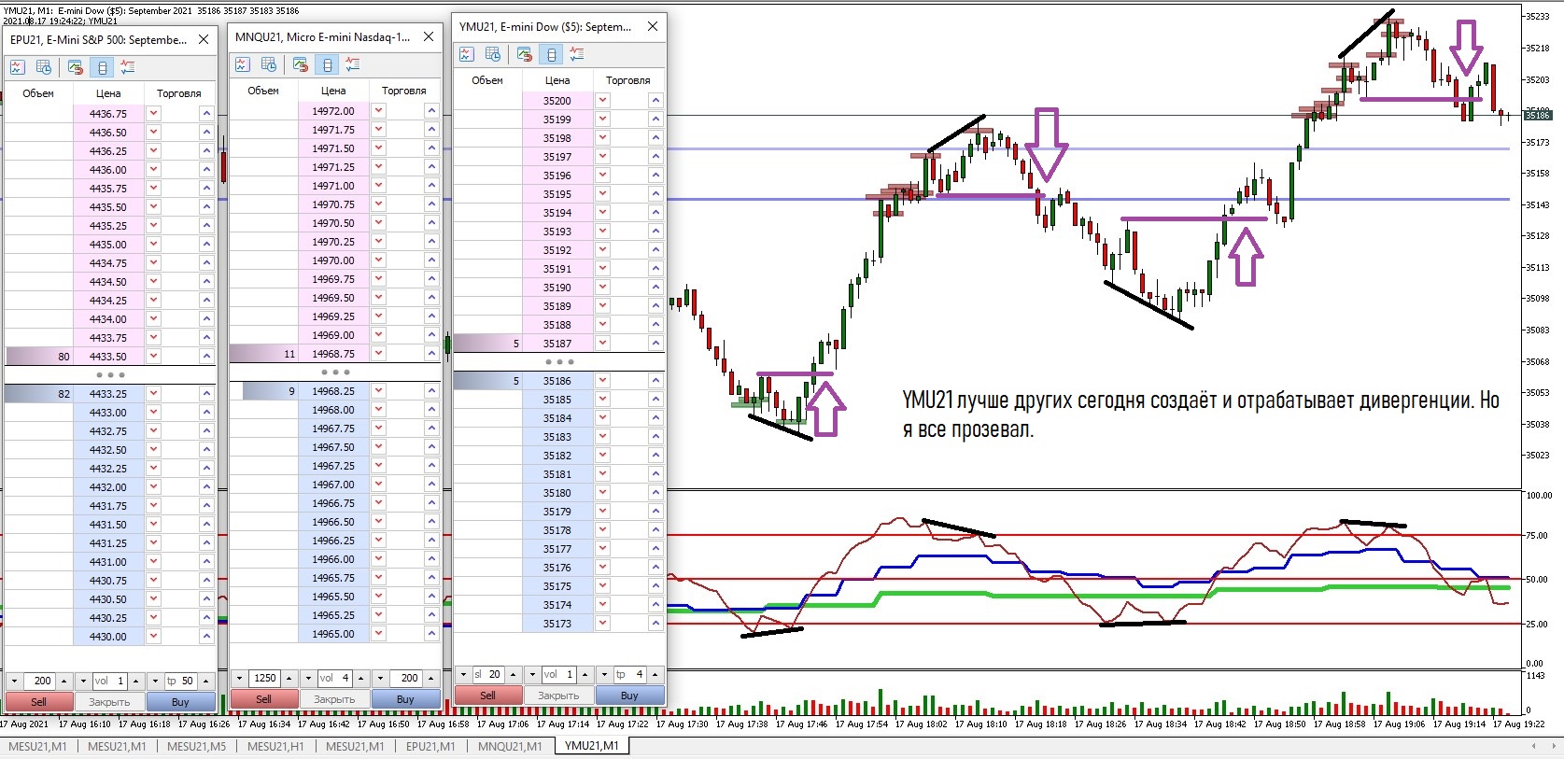Click the blue up arrow in the 35173 row
This screenshot has width=1564, height=759.
tap(655, 623)
